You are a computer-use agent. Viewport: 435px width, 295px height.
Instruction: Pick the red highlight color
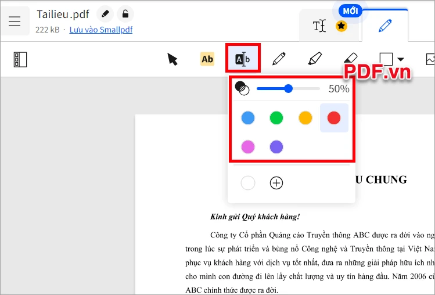334,118
